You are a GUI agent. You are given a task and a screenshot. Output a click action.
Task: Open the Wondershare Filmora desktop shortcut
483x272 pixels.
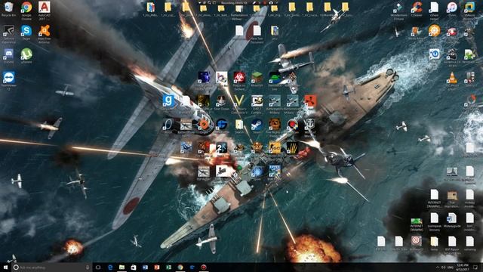point(398,10)
